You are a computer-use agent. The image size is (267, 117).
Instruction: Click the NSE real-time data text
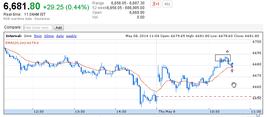pyautogui.click(x=18, y=19)
